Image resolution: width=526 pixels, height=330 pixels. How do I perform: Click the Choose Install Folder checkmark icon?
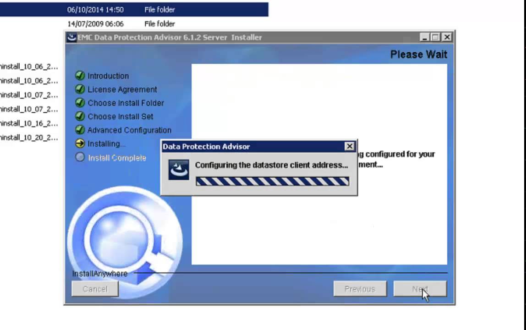point(80,102)
